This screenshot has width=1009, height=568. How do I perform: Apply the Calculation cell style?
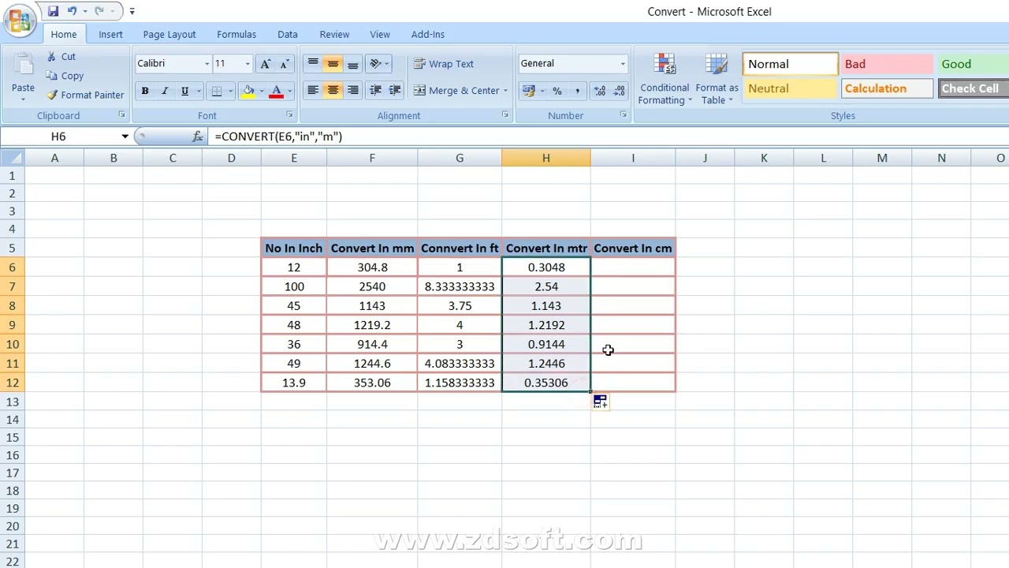pyautogui.click(x=888, y=88)
